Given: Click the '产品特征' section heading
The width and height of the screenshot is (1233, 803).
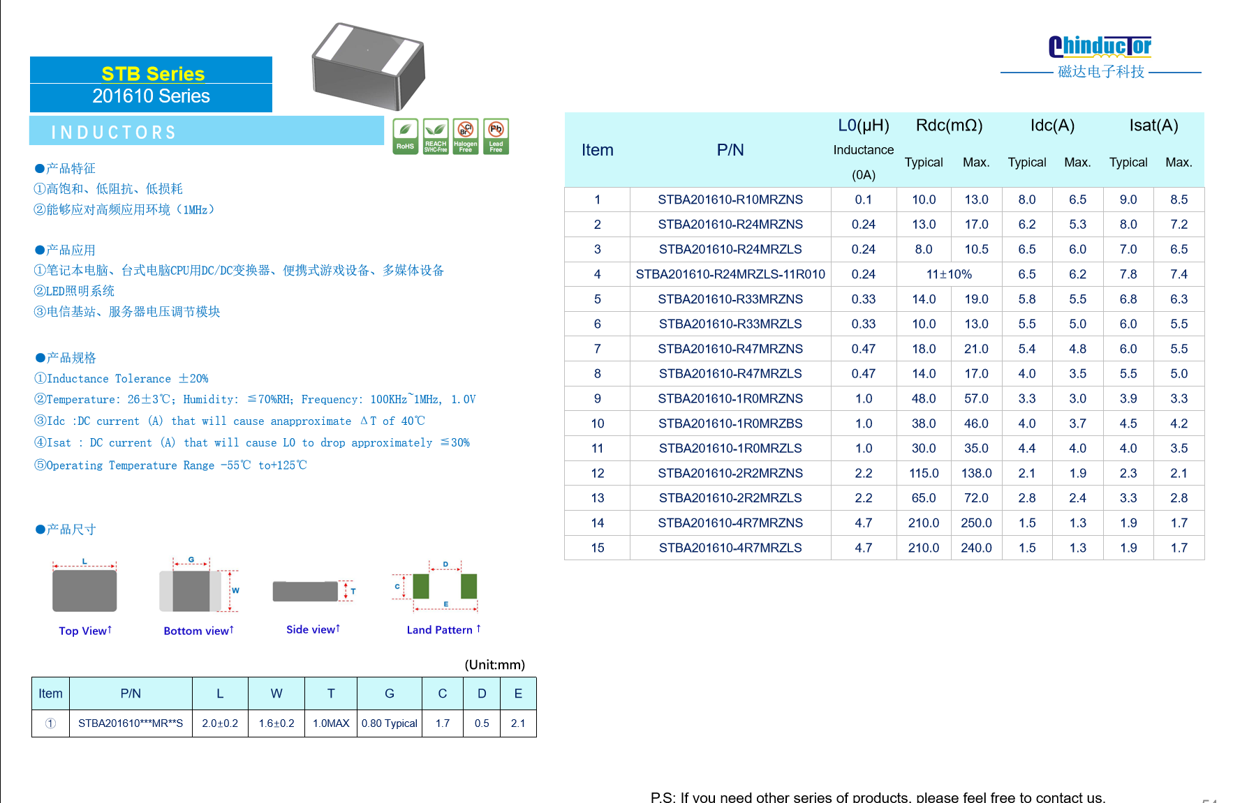Looking at the screenshot, I should [x=65, y=168].
